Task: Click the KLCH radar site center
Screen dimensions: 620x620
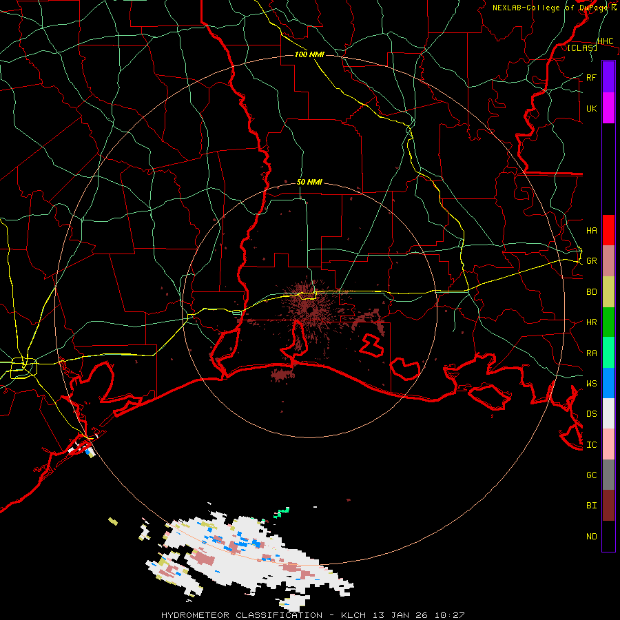Action: [309, 311]
